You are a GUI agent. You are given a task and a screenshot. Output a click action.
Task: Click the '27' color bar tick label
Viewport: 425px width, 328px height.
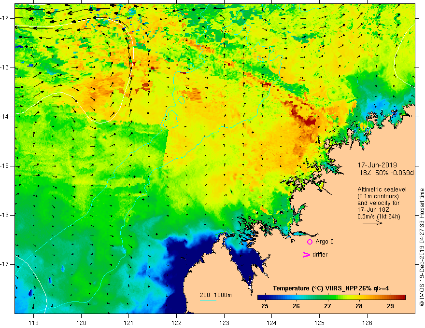pyautogui.click(x=328, y=306)
